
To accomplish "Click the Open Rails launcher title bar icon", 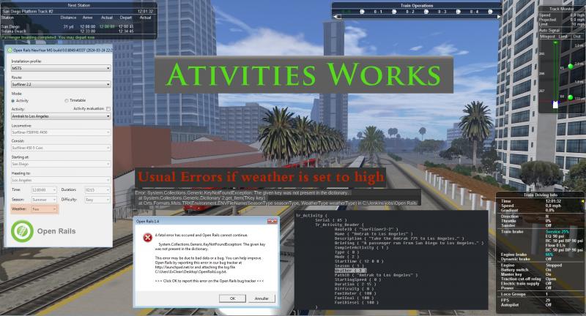I will (x=10, y=50).
